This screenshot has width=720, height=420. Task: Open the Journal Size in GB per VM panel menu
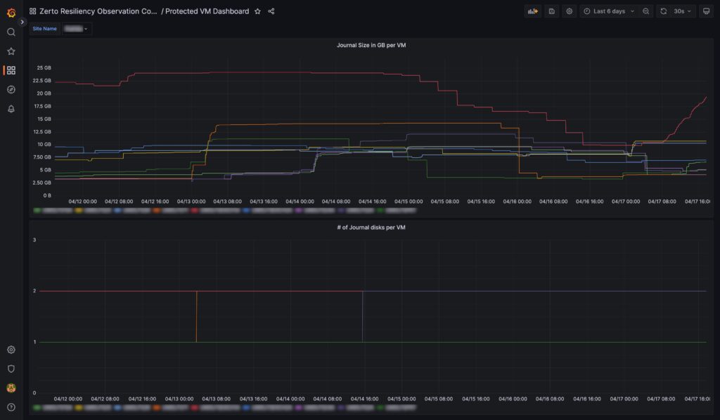coord(371,45)
